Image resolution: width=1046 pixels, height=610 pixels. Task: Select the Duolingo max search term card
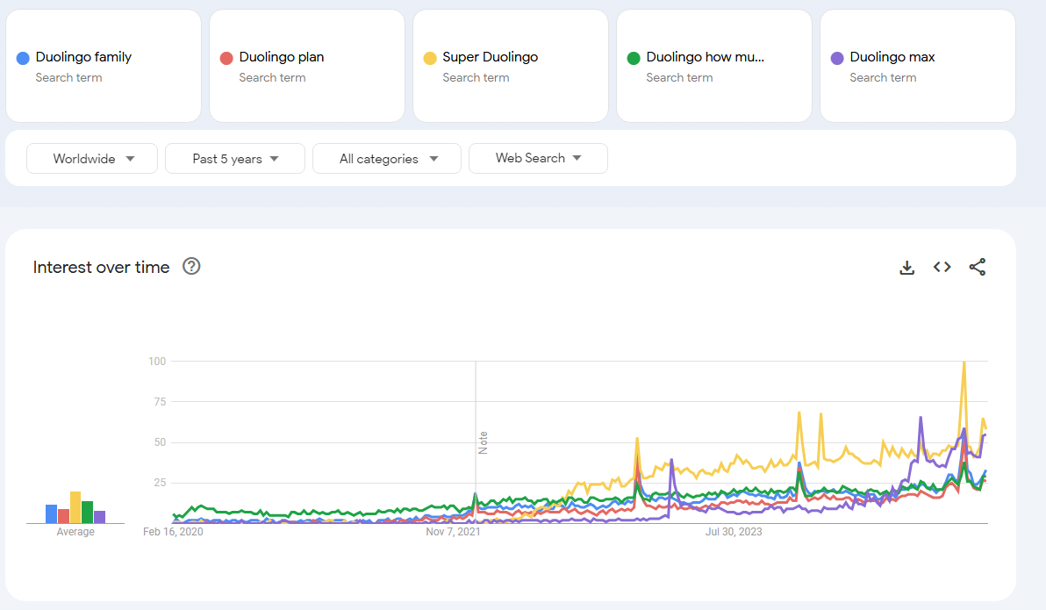[x=918, y=66]
